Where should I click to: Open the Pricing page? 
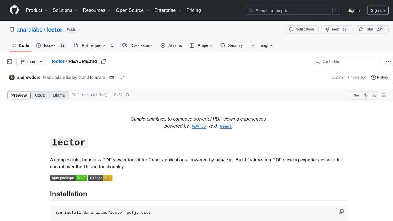[x=194, y=10]
